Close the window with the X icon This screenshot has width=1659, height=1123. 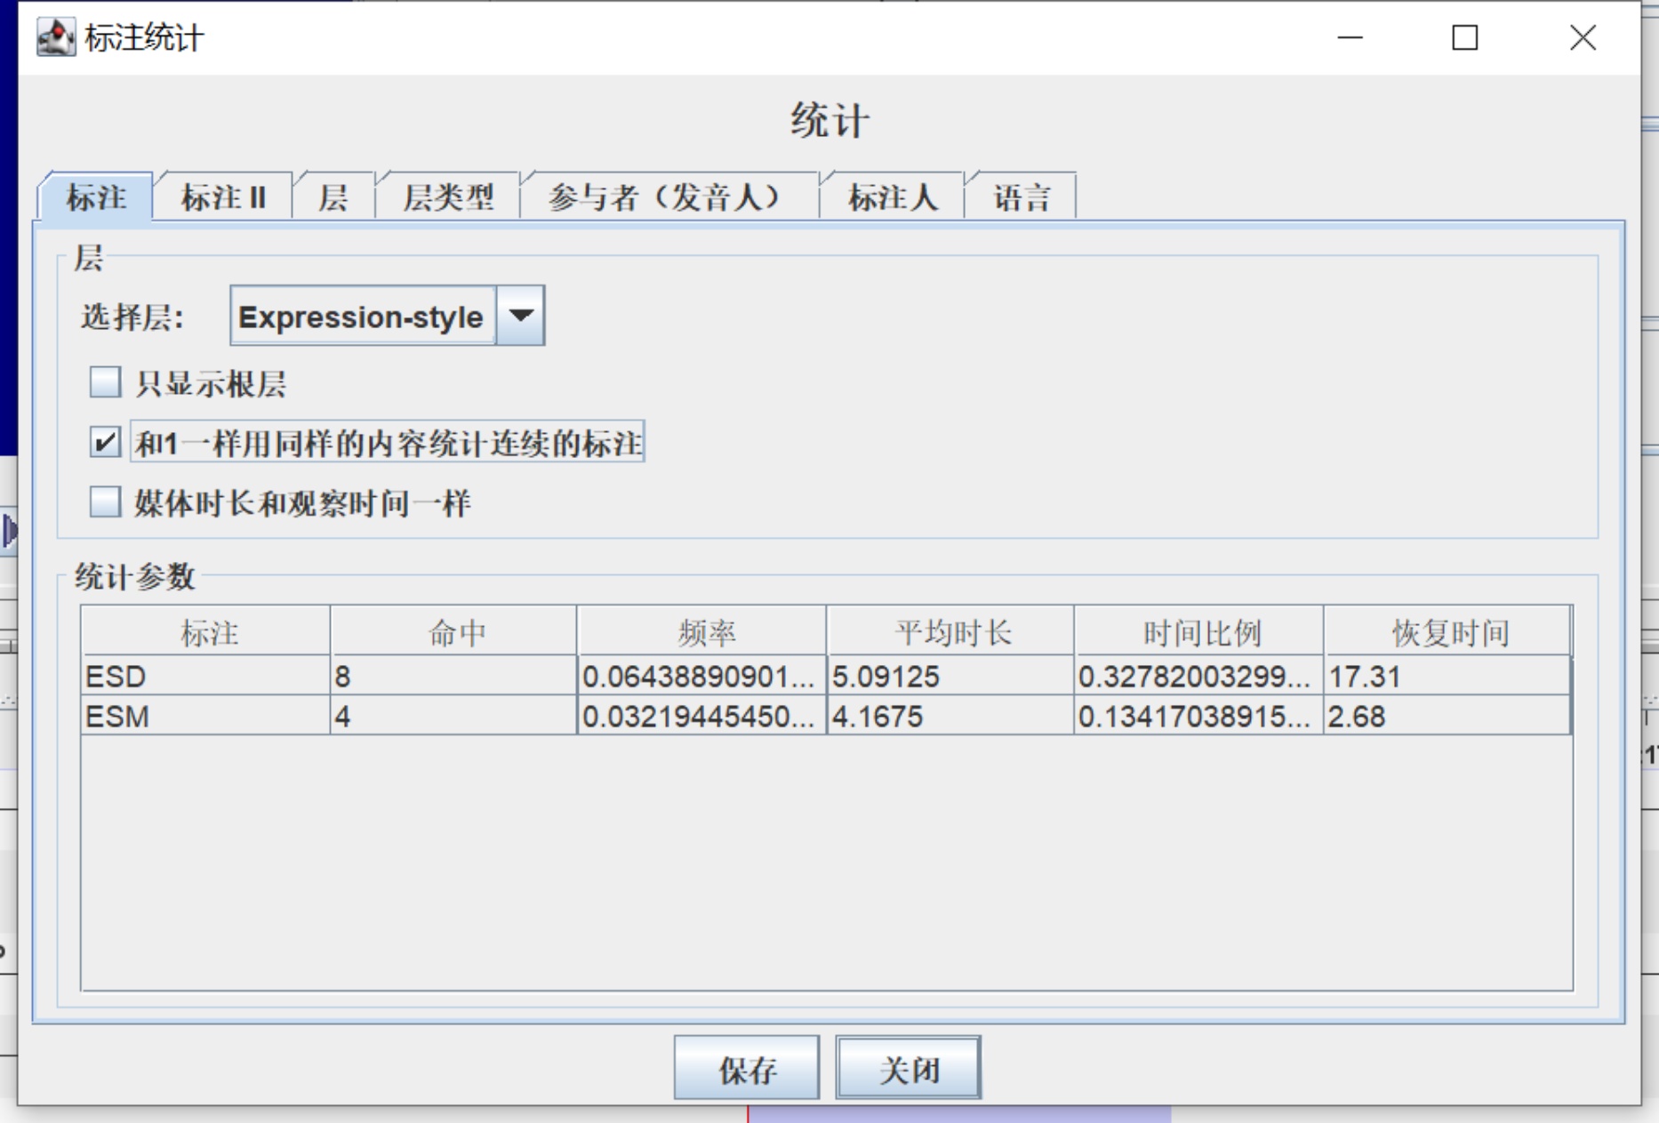click(x=1583, y=37)
